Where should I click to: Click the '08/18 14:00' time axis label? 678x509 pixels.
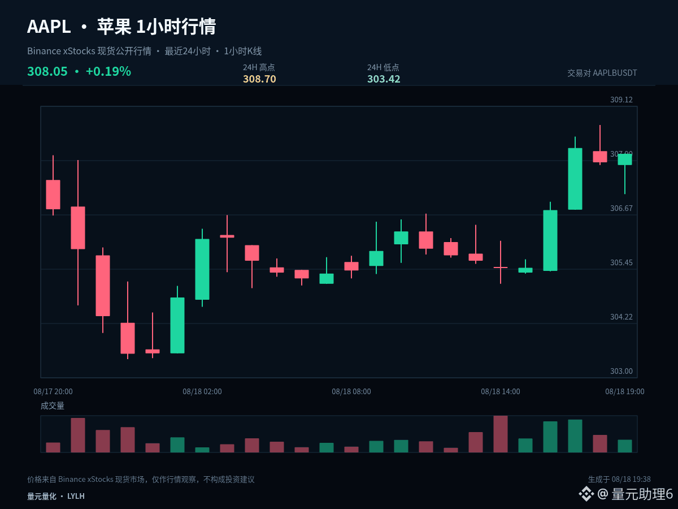501,391
